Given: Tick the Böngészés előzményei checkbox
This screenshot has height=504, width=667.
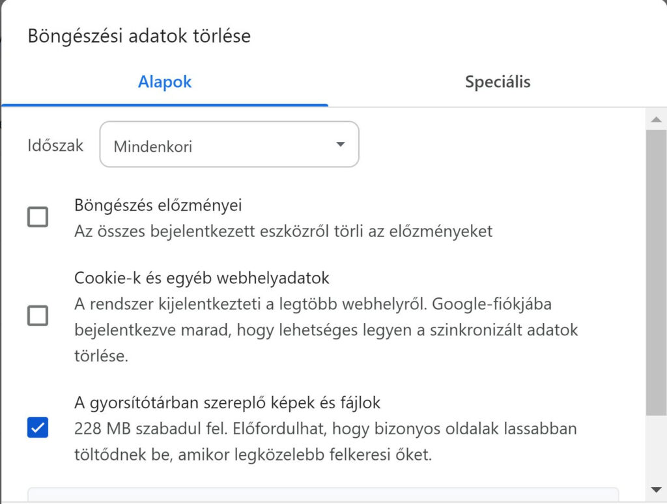Looking at the screenshot, I should coord(38,217).
